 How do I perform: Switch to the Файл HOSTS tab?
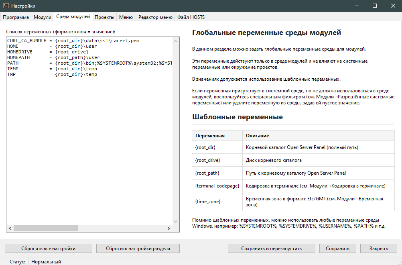(x=191, y=17)
